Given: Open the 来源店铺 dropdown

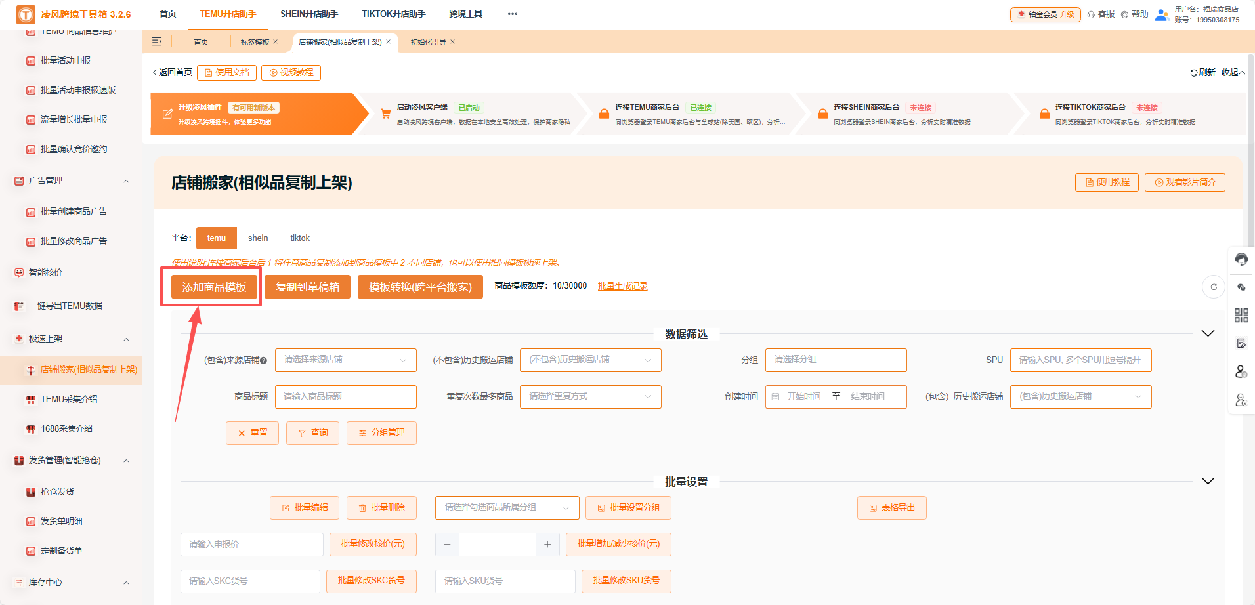Looking at the screenshot, I should [x=346, y=360].
